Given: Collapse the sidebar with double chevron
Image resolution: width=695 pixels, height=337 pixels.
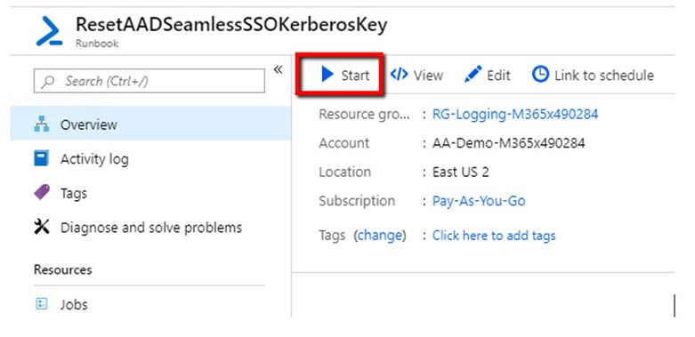Looking at the screenshot, I should point(278,69).
